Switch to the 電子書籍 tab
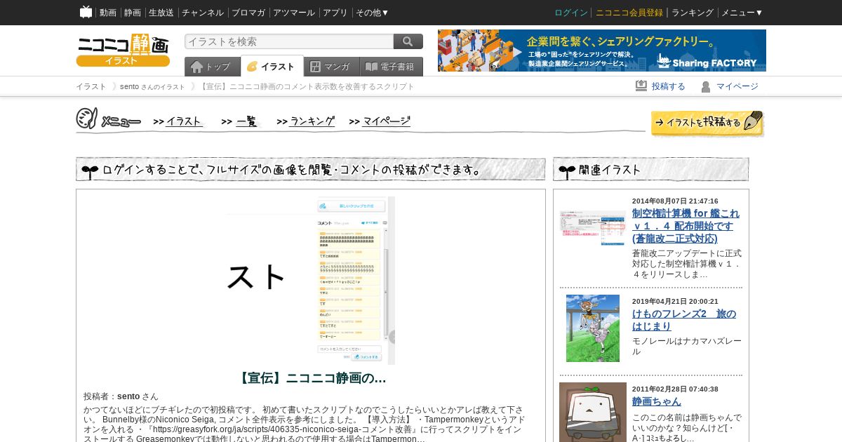 tap(392, 67)
